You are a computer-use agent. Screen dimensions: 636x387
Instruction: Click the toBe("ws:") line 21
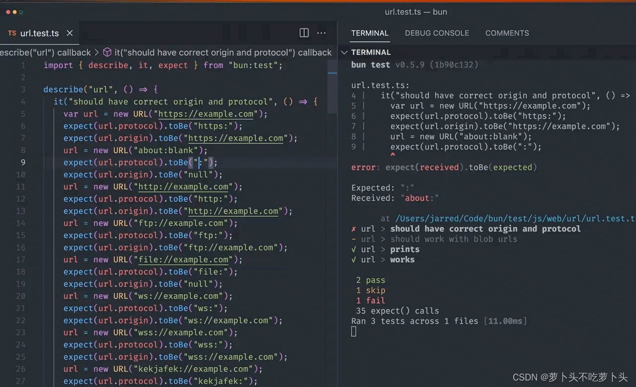pyautogui.click(x=198, y=309)
